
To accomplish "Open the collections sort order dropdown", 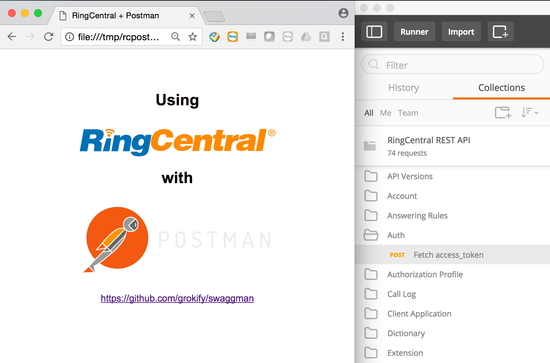I will pos(530,112).
